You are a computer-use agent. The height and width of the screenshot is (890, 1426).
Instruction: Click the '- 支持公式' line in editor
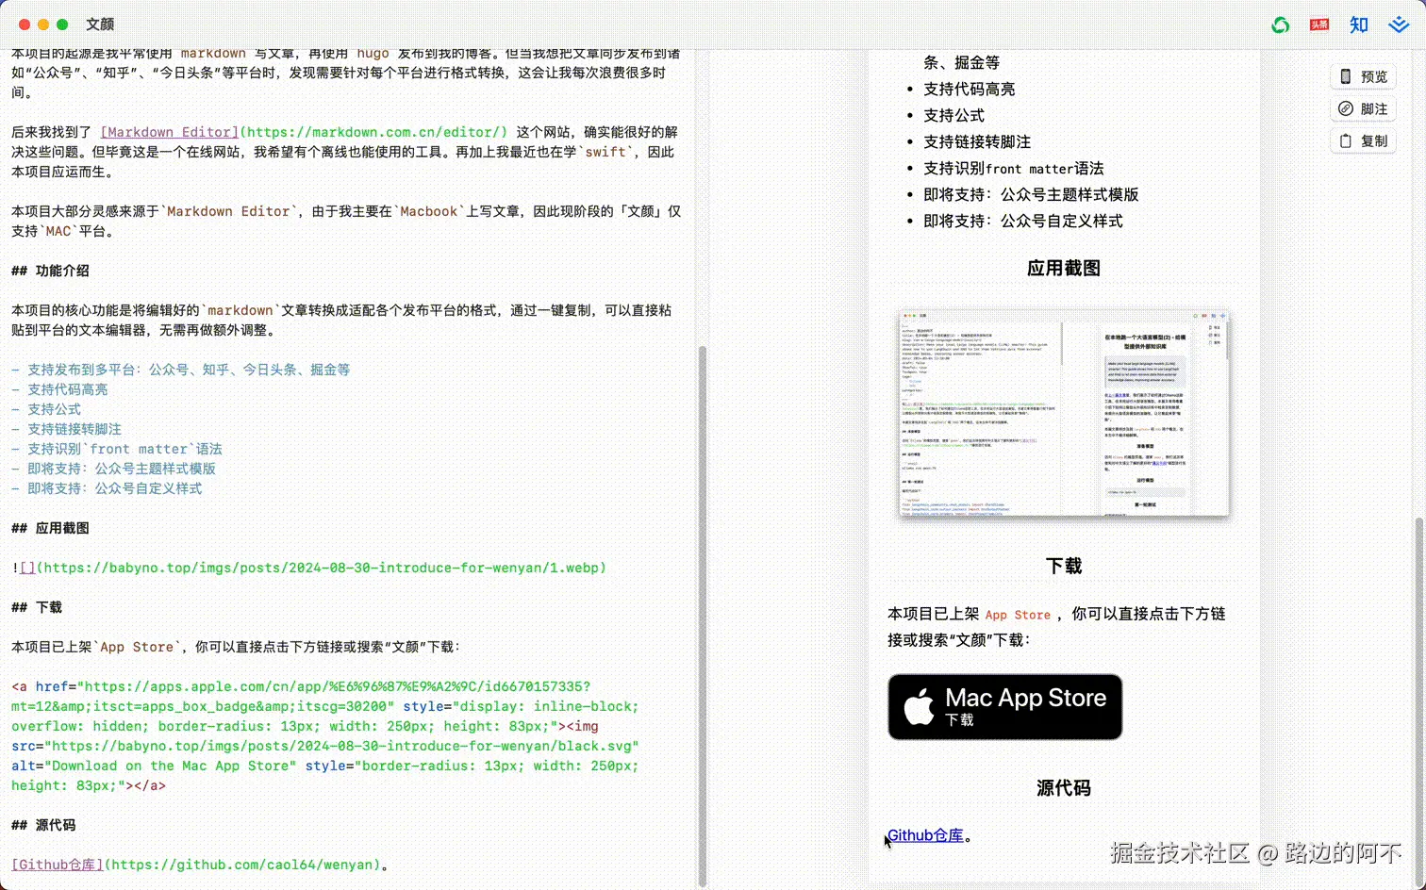pyautogui.click(x=46, y=409)
